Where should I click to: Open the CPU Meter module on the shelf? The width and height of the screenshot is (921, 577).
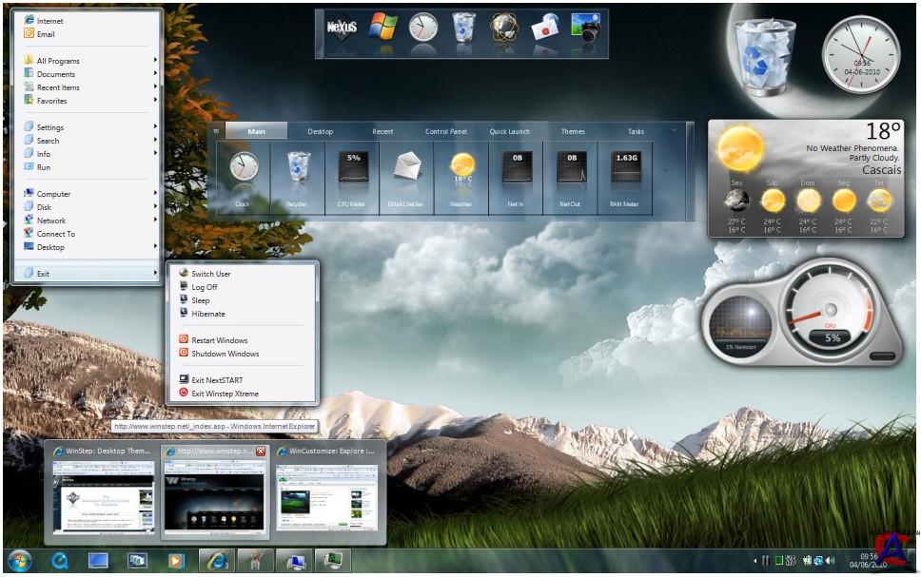[352, 172]
